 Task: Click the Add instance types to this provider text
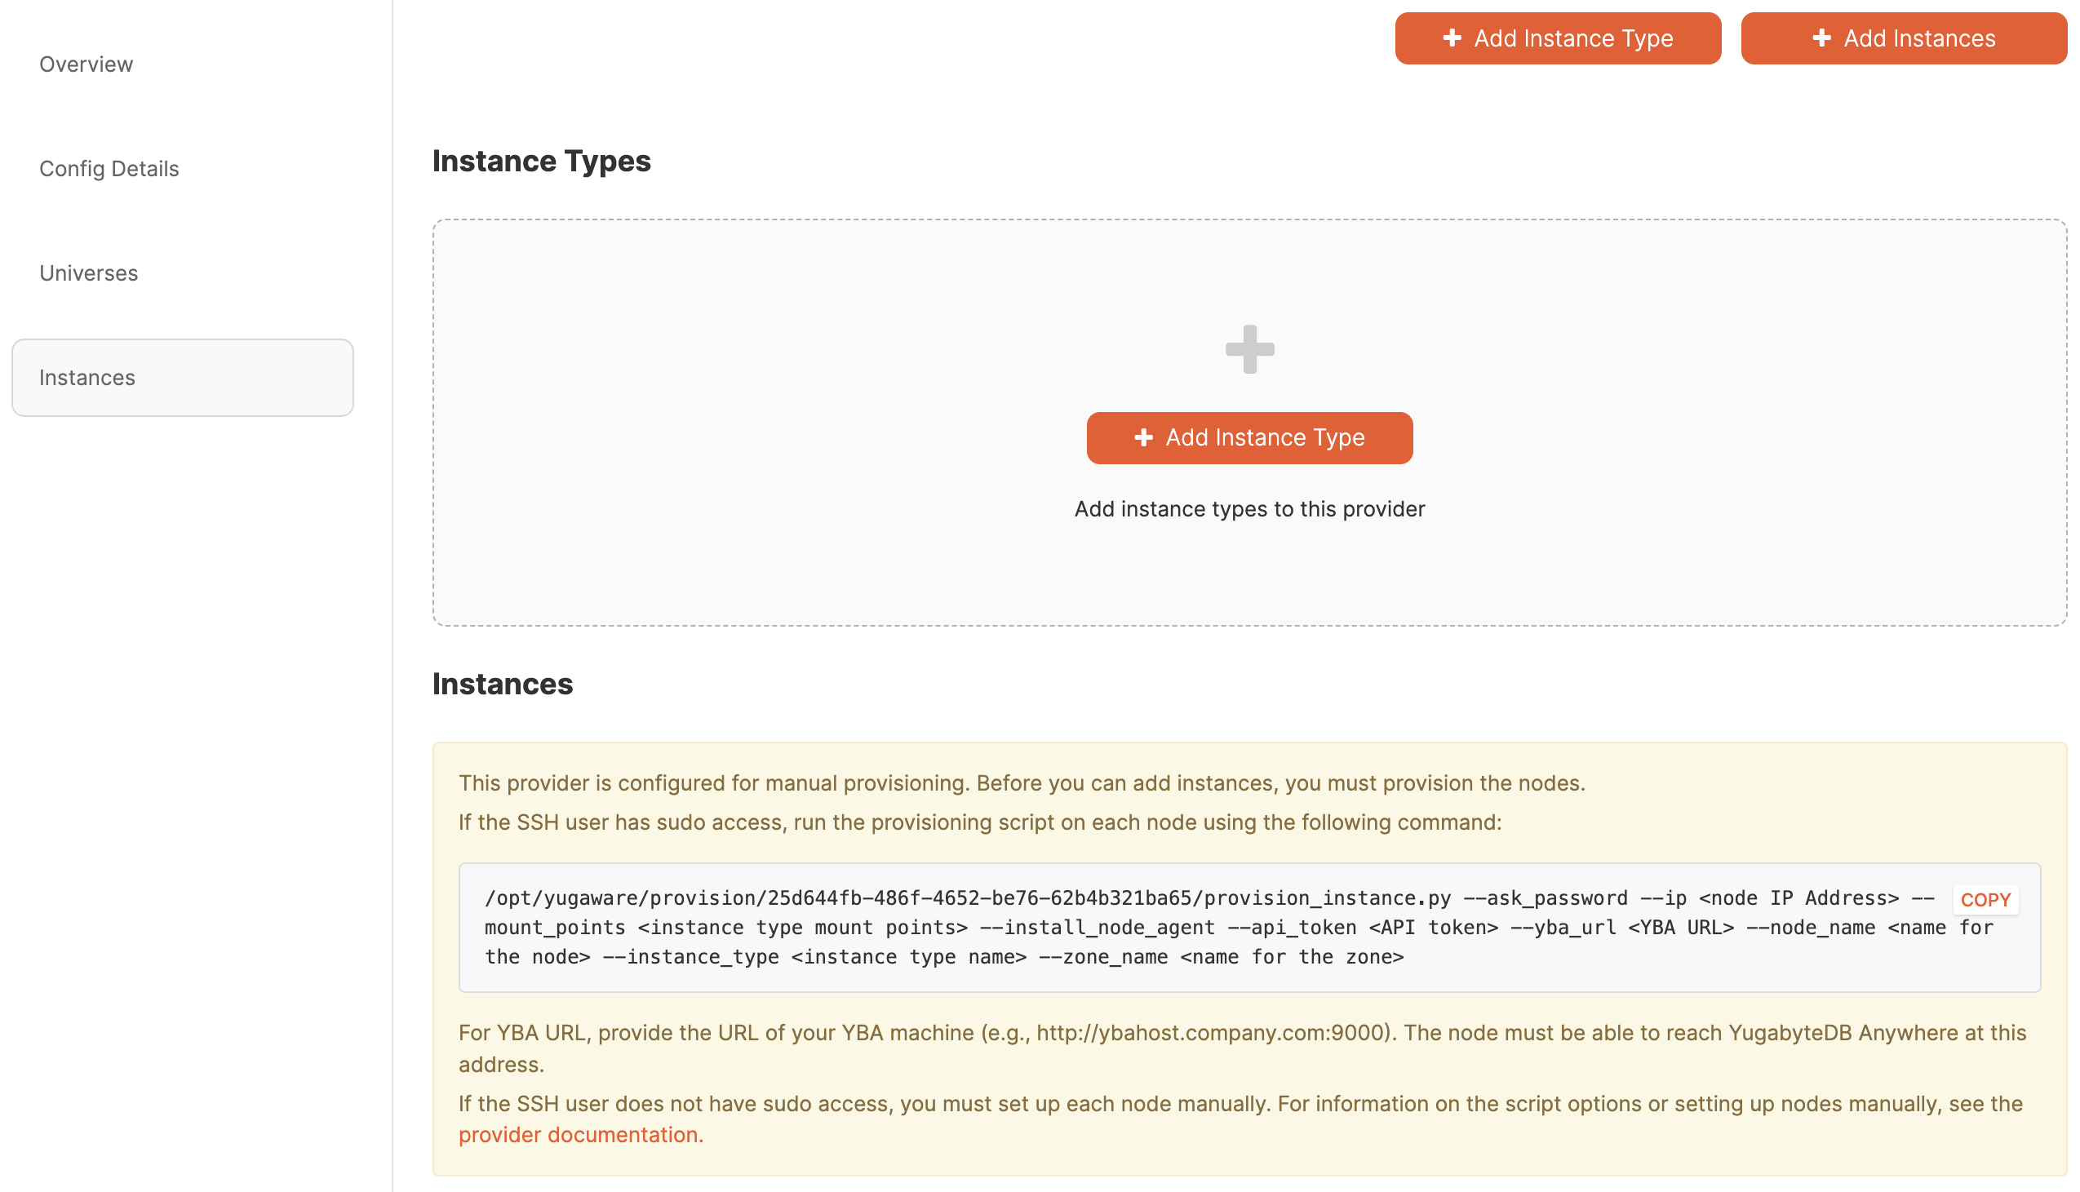(x=1249, y=508)
